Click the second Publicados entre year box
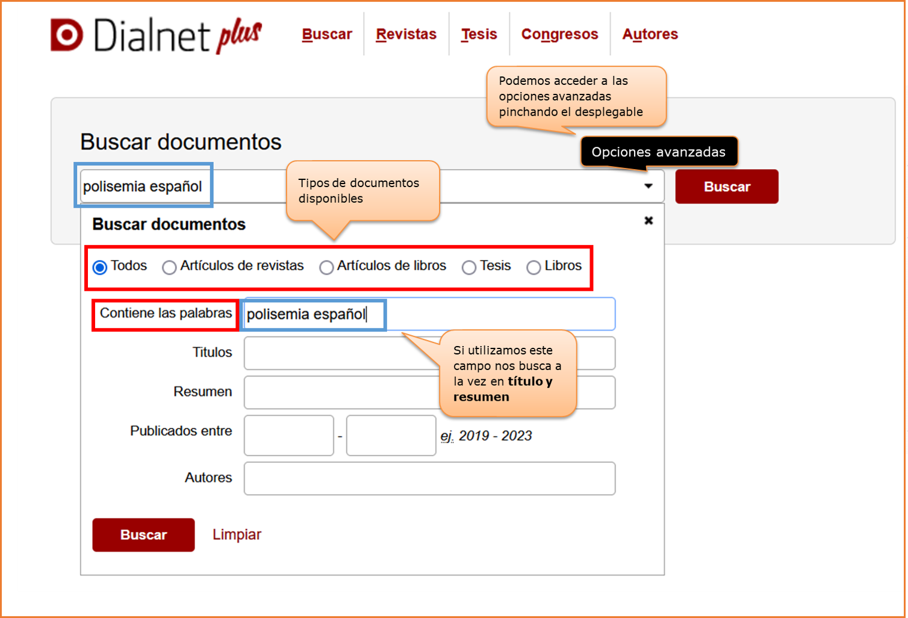The width and height of the screenshot is (908, 618). (x=391, y=435)
